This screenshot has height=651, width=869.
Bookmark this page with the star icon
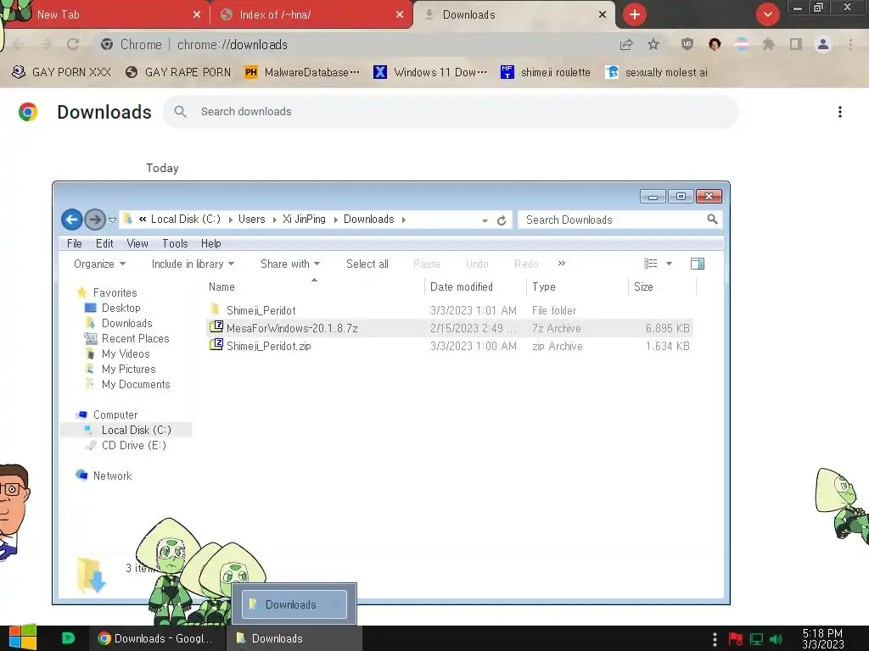(653, 44)
